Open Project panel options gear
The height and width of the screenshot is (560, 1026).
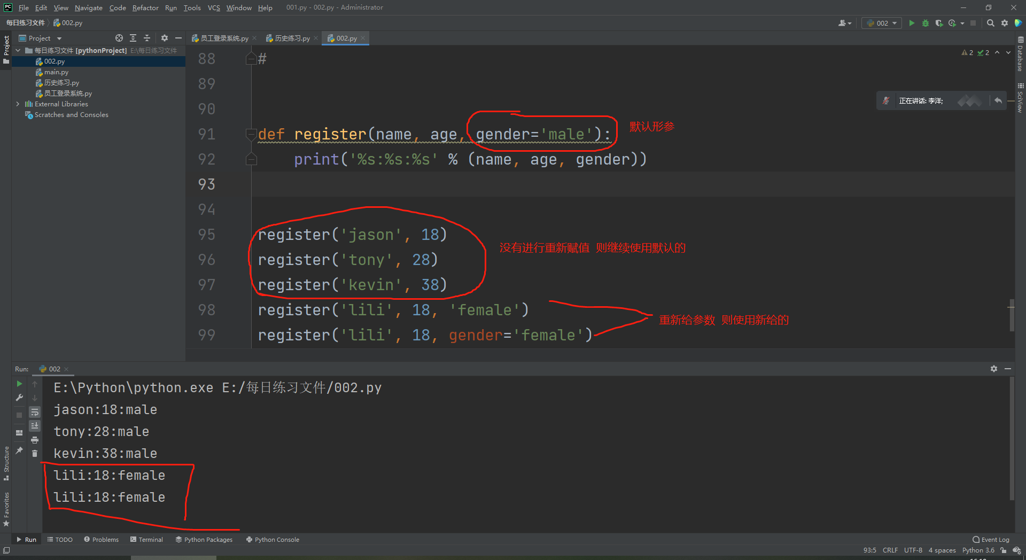coord(165,38)
